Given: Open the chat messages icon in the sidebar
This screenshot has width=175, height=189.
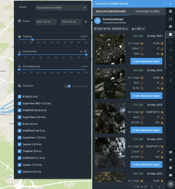Looking at the screenshot, I should point(171,152).
